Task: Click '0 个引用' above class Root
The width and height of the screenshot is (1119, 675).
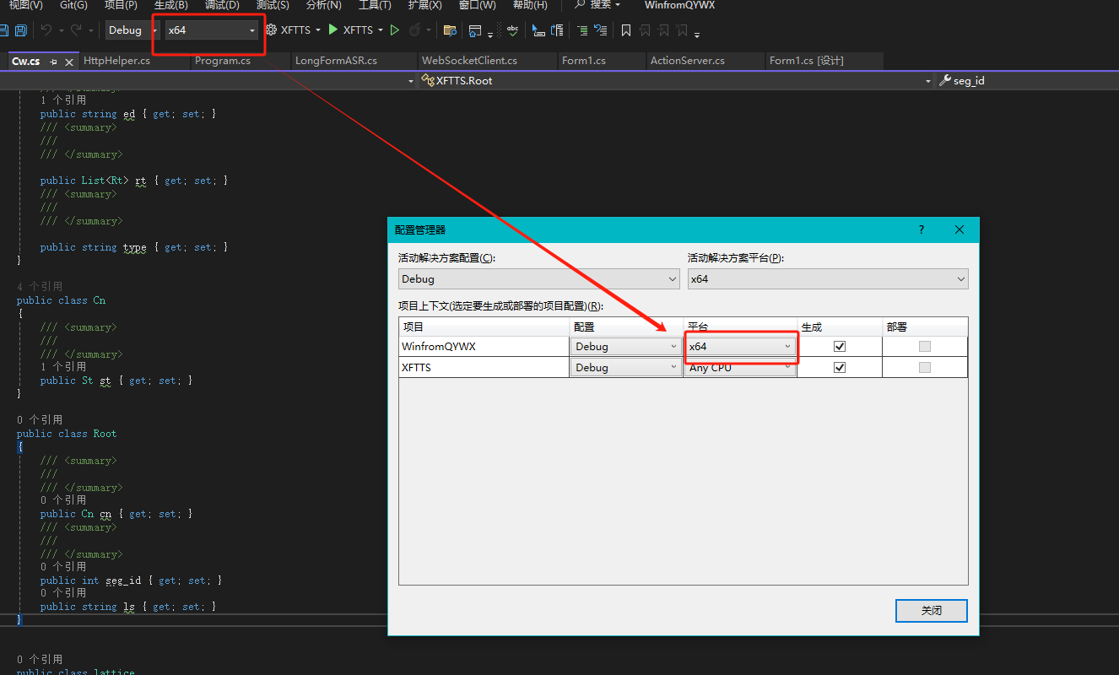Action: point(40,420)
